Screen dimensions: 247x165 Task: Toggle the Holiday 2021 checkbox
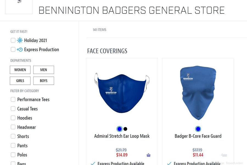click(13, 40)
